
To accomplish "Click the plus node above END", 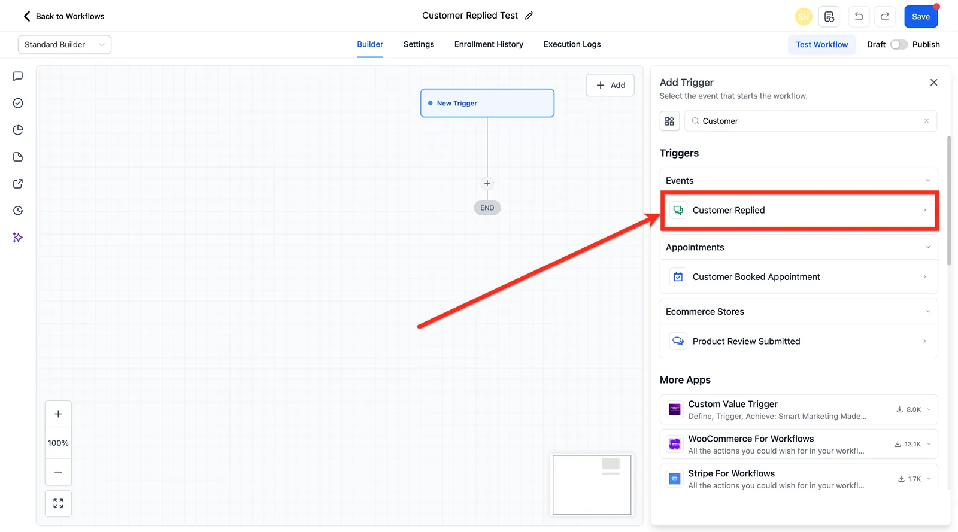I will [487, 183].
